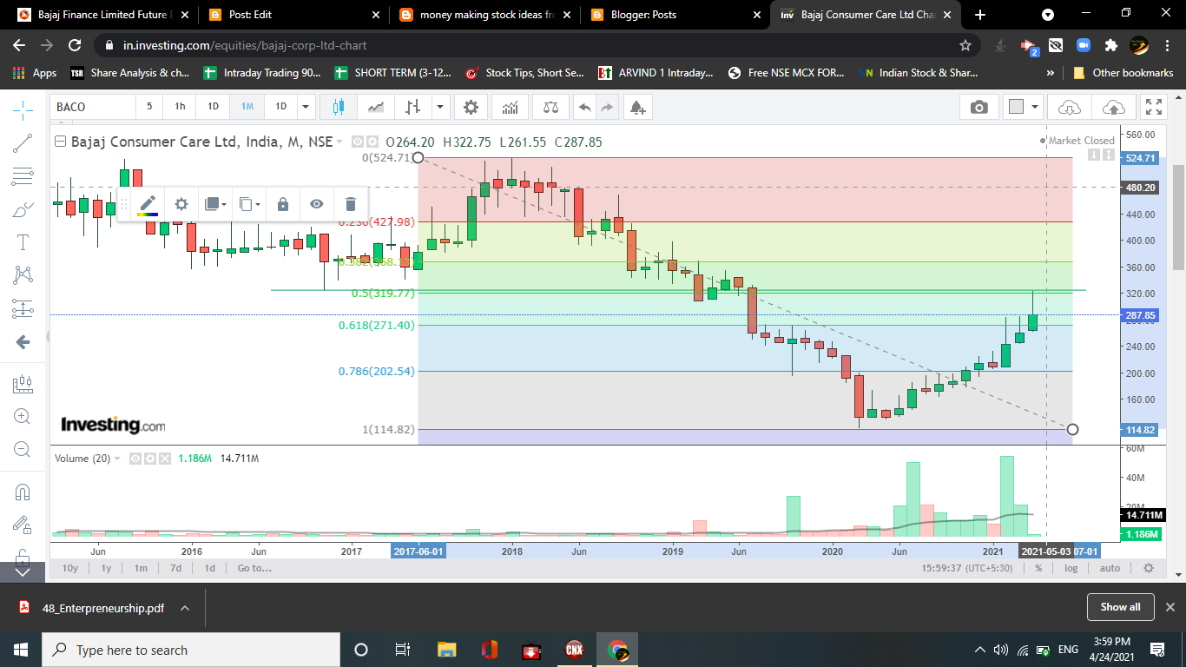The width and height of the screenshot is (1186, 667).
Task: Select the crosshair cursor tool
Action: pyautogui.click(x=23, y=110)
